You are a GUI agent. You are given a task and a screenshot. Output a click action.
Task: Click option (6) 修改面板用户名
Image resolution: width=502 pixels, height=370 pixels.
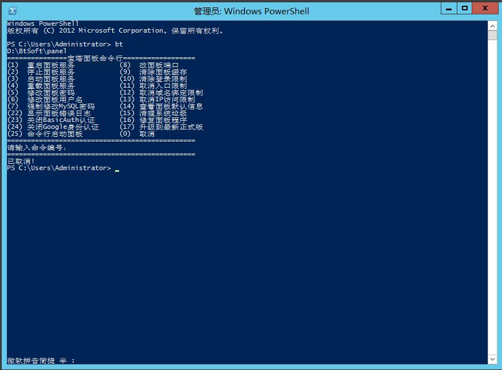45,99
